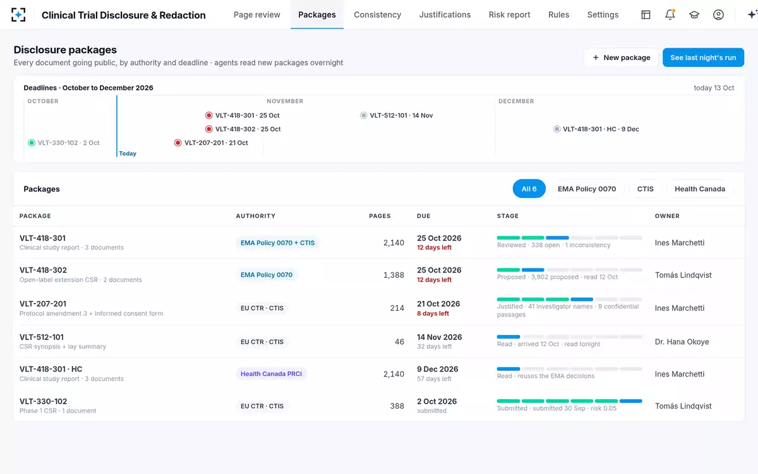Click the New package button

tap(621, 58)
